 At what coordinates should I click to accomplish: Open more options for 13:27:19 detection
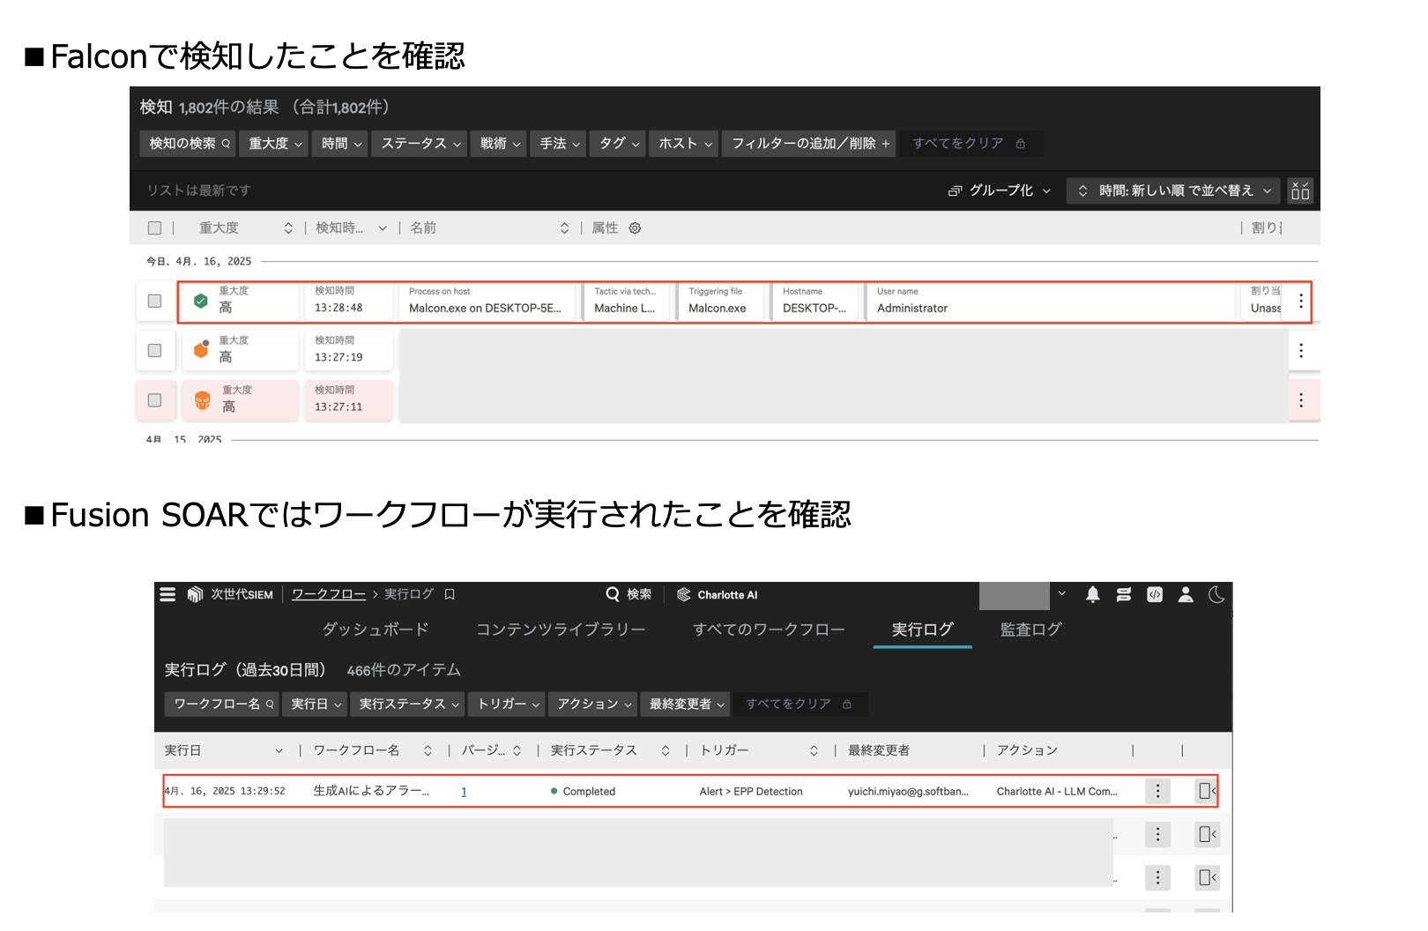click(x=1301, y=351)
